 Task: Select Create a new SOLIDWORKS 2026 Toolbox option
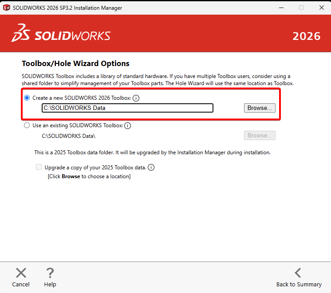pos(27,98)
